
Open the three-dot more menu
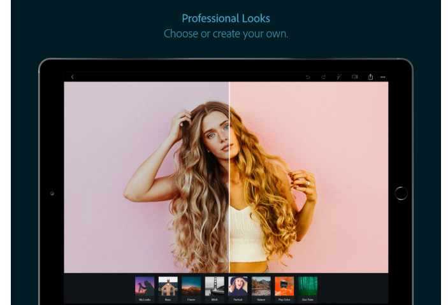pos(383,77)
